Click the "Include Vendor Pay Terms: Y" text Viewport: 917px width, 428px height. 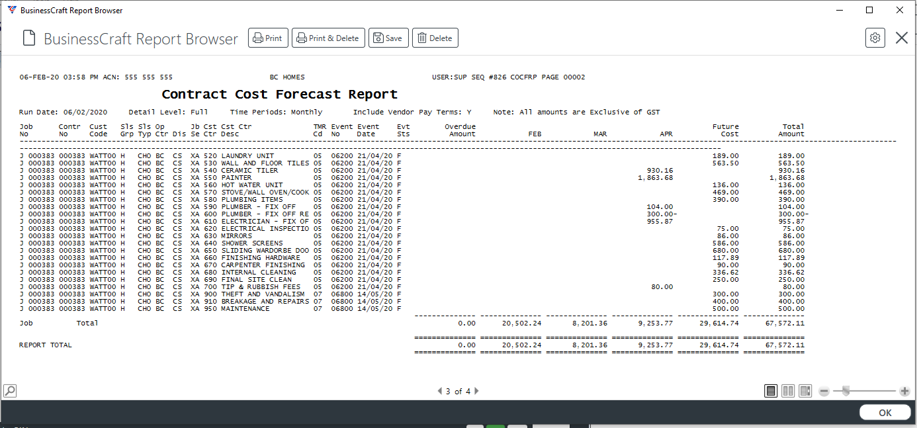(x=412, y=112)
